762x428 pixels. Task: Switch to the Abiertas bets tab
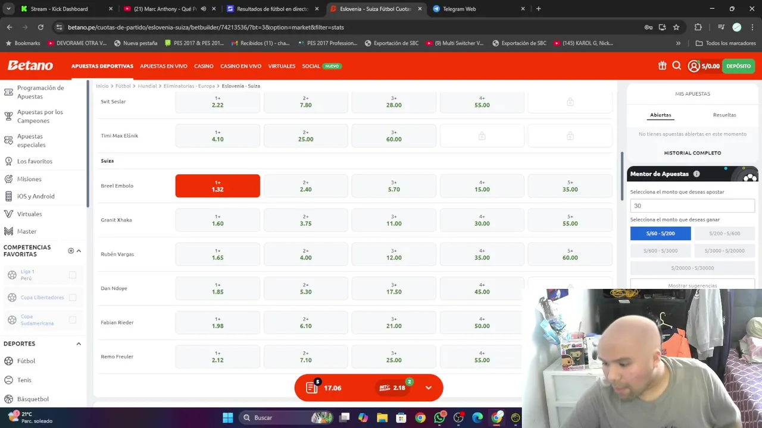[661, 115]
